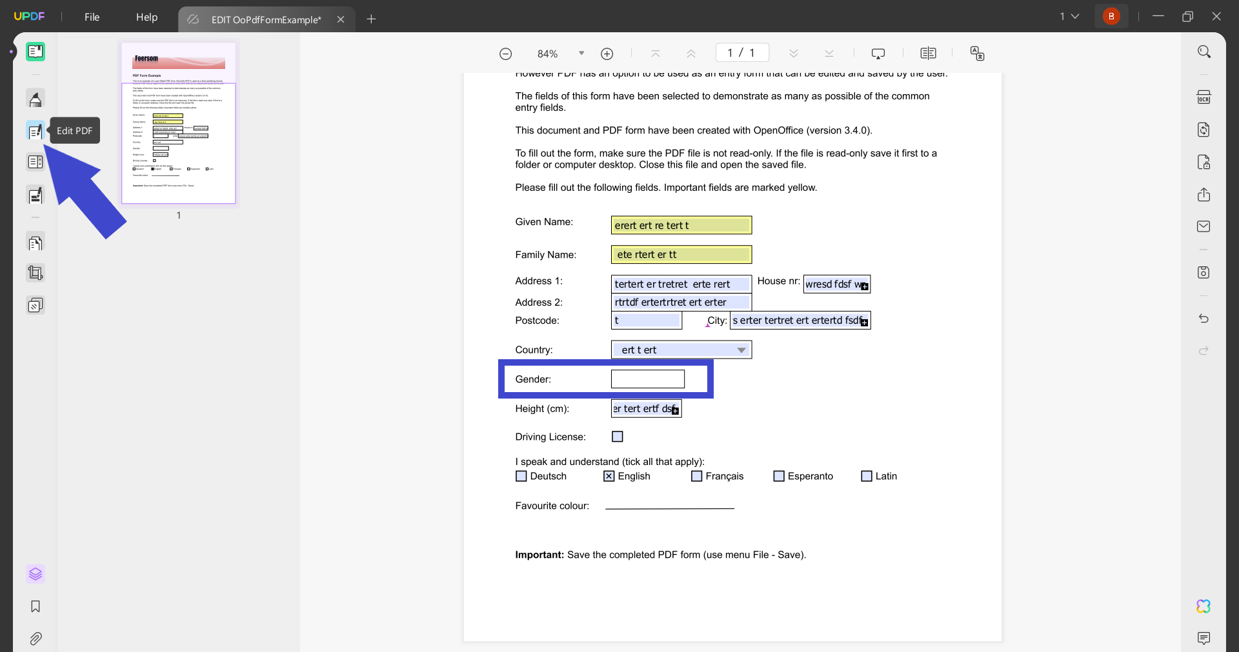Check the Esperanto checkbox
Image resolution: width=1239 pixels, height=652 pixels.
[x=778, y=476]
